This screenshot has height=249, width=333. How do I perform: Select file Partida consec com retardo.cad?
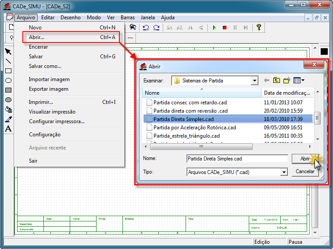(190, 103)
